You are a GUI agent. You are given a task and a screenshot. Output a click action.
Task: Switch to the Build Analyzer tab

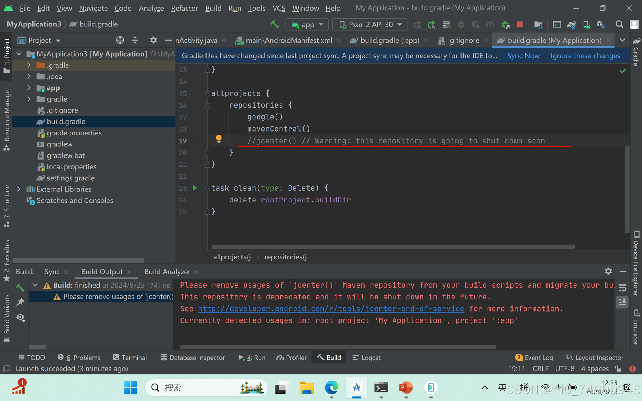point(167,271)
